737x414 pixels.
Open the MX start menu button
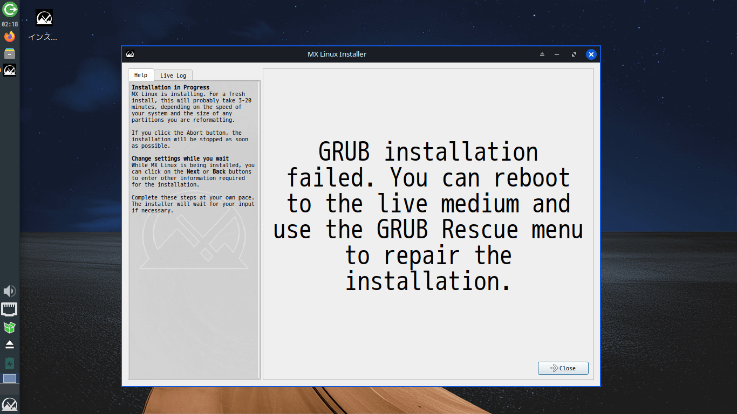click(x=10, y=404)
